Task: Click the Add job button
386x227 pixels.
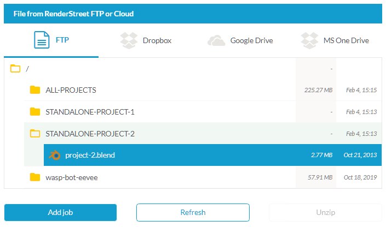Action: pyautogui.click(x=60, y=212)
